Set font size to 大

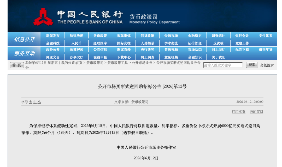click(x=31, y=102)
